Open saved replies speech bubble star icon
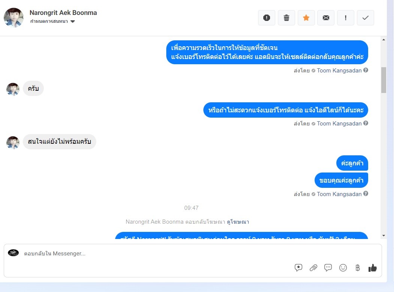394x292 pixels. pos(298,268)
